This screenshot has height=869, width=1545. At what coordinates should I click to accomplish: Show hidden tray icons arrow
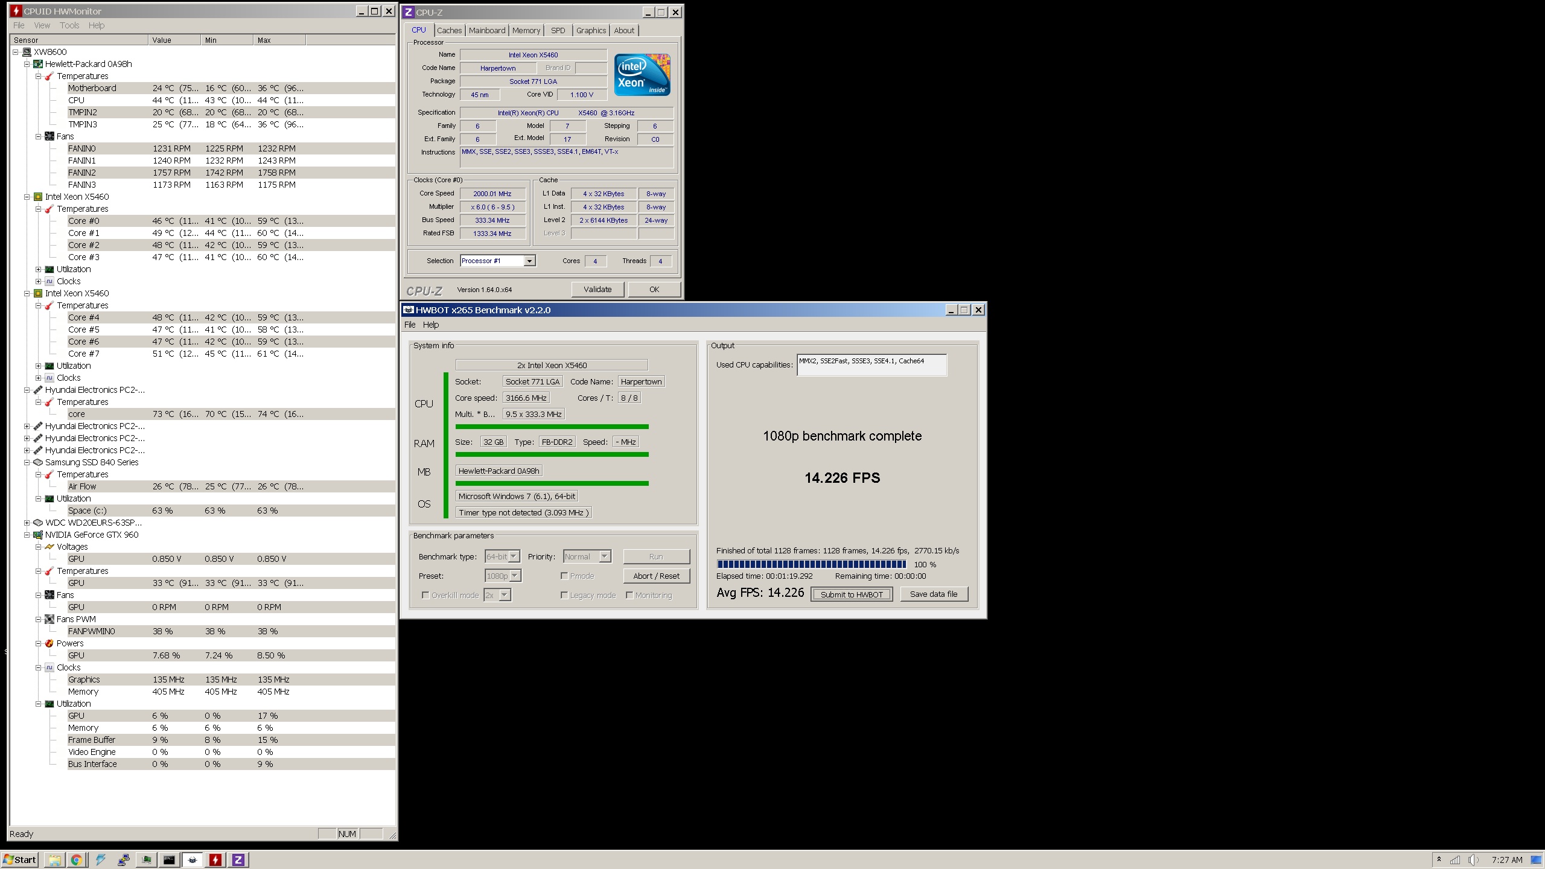[x=1439, y=859]
